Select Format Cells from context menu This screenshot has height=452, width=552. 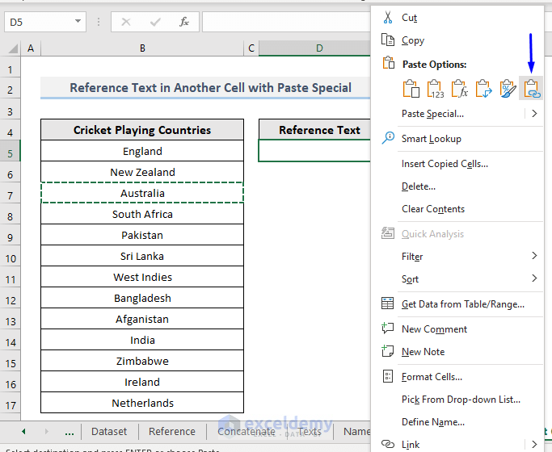(x=432, y=376)
